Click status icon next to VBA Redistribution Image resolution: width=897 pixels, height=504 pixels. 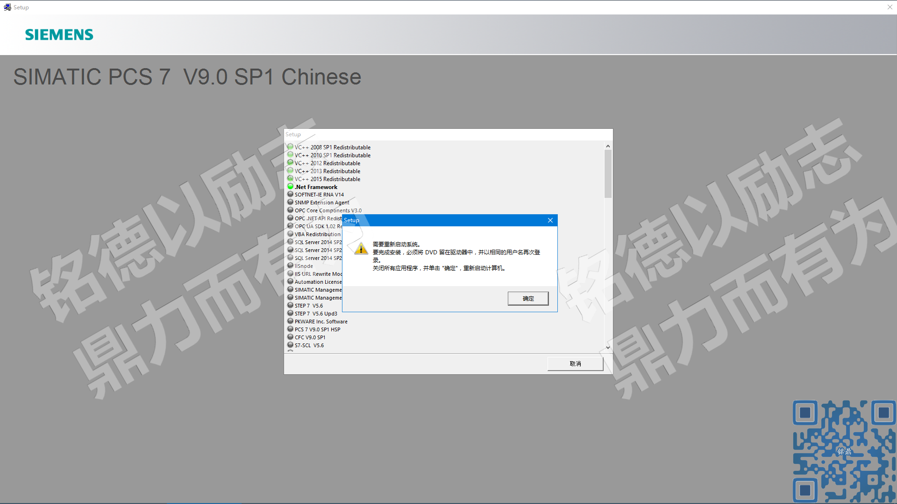(290, 234)
